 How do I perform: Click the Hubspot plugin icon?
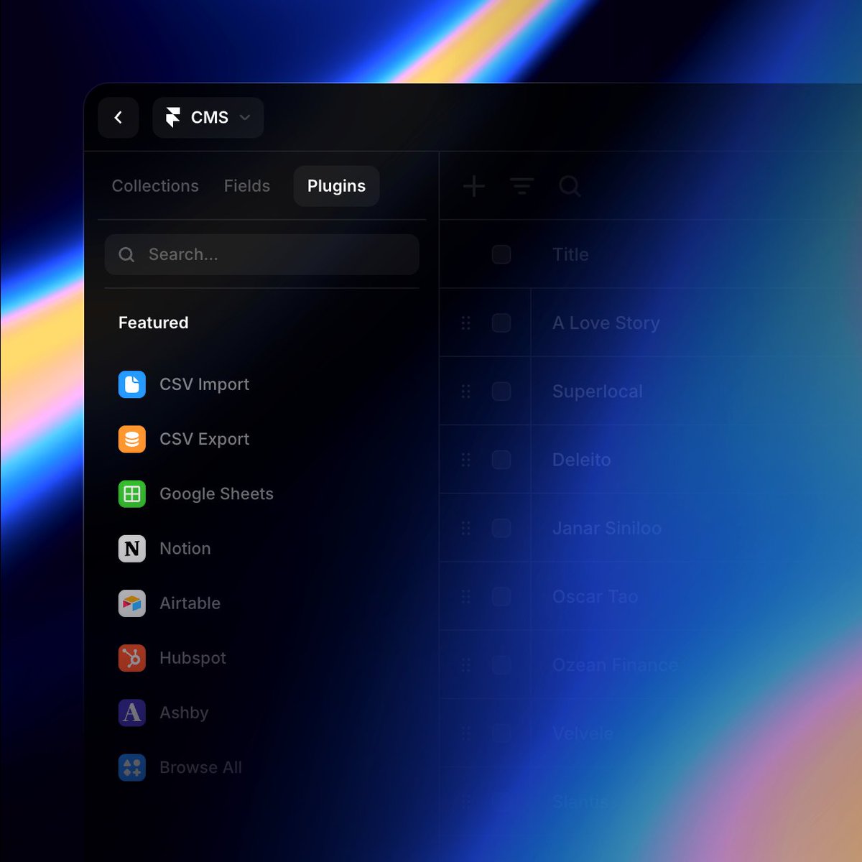[x=132, y=658]
